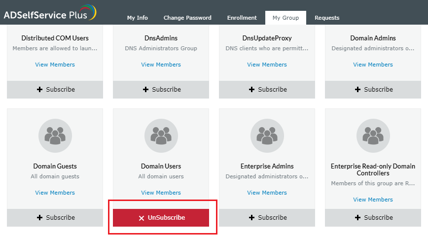Subscribe to the DnsAdmins group
The image size is (428, 236).
[161, 89]
